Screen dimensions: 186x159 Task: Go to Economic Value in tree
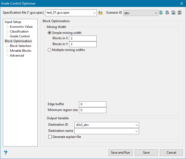(21, 27)
